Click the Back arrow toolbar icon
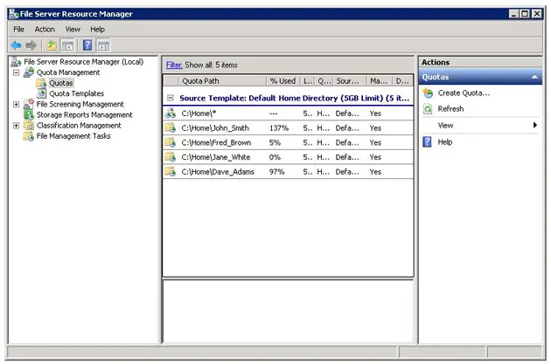The width and height of the screenshot is (551, 364). click(16, 45)
